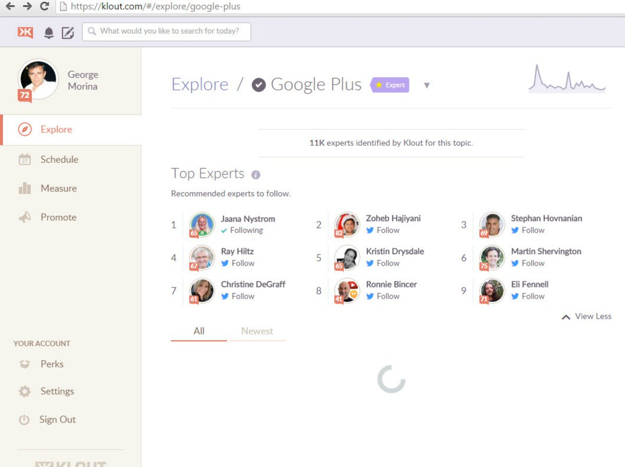Click the browser back arrow
The image size is (625, 467).
point(10,6)
